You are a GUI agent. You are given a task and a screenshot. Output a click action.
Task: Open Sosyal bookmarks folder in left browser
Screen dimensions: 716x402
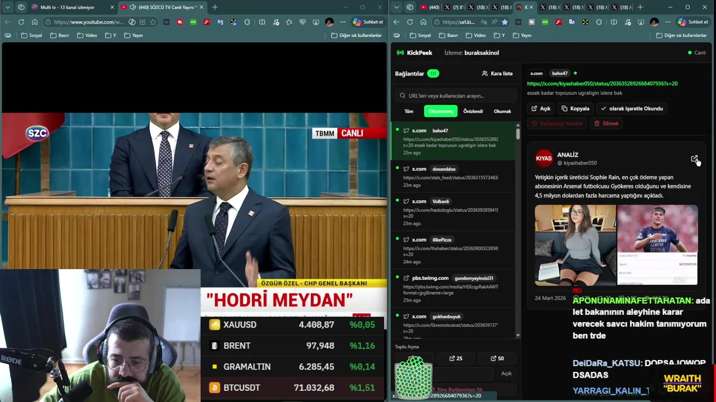point(31,35)
